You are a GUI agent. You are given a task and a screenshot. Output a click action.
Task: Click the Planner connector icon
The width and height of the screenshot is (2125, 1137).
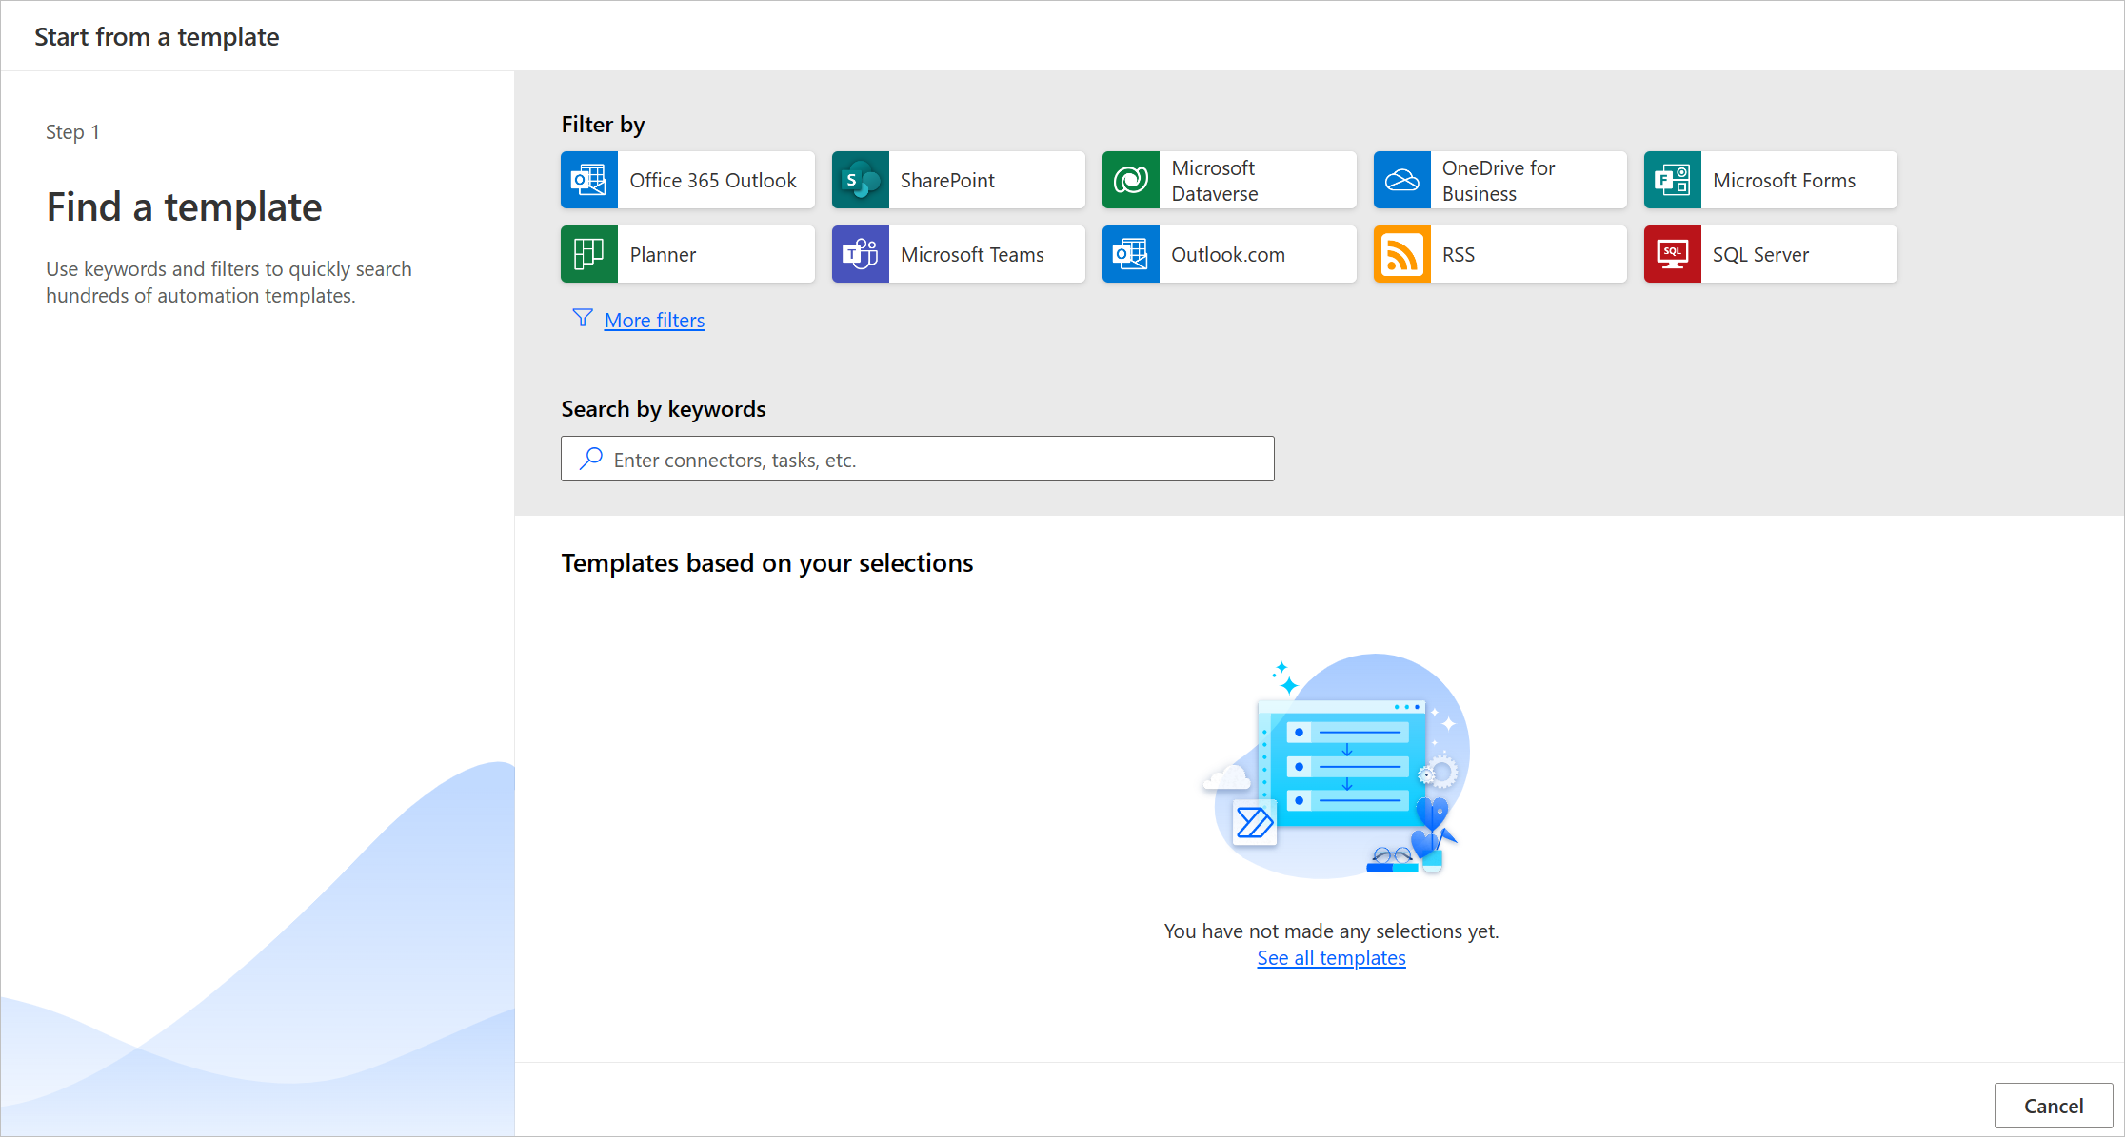[588, 254]
